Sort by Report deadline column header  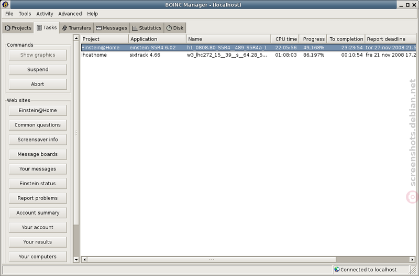tap(390, 39)
